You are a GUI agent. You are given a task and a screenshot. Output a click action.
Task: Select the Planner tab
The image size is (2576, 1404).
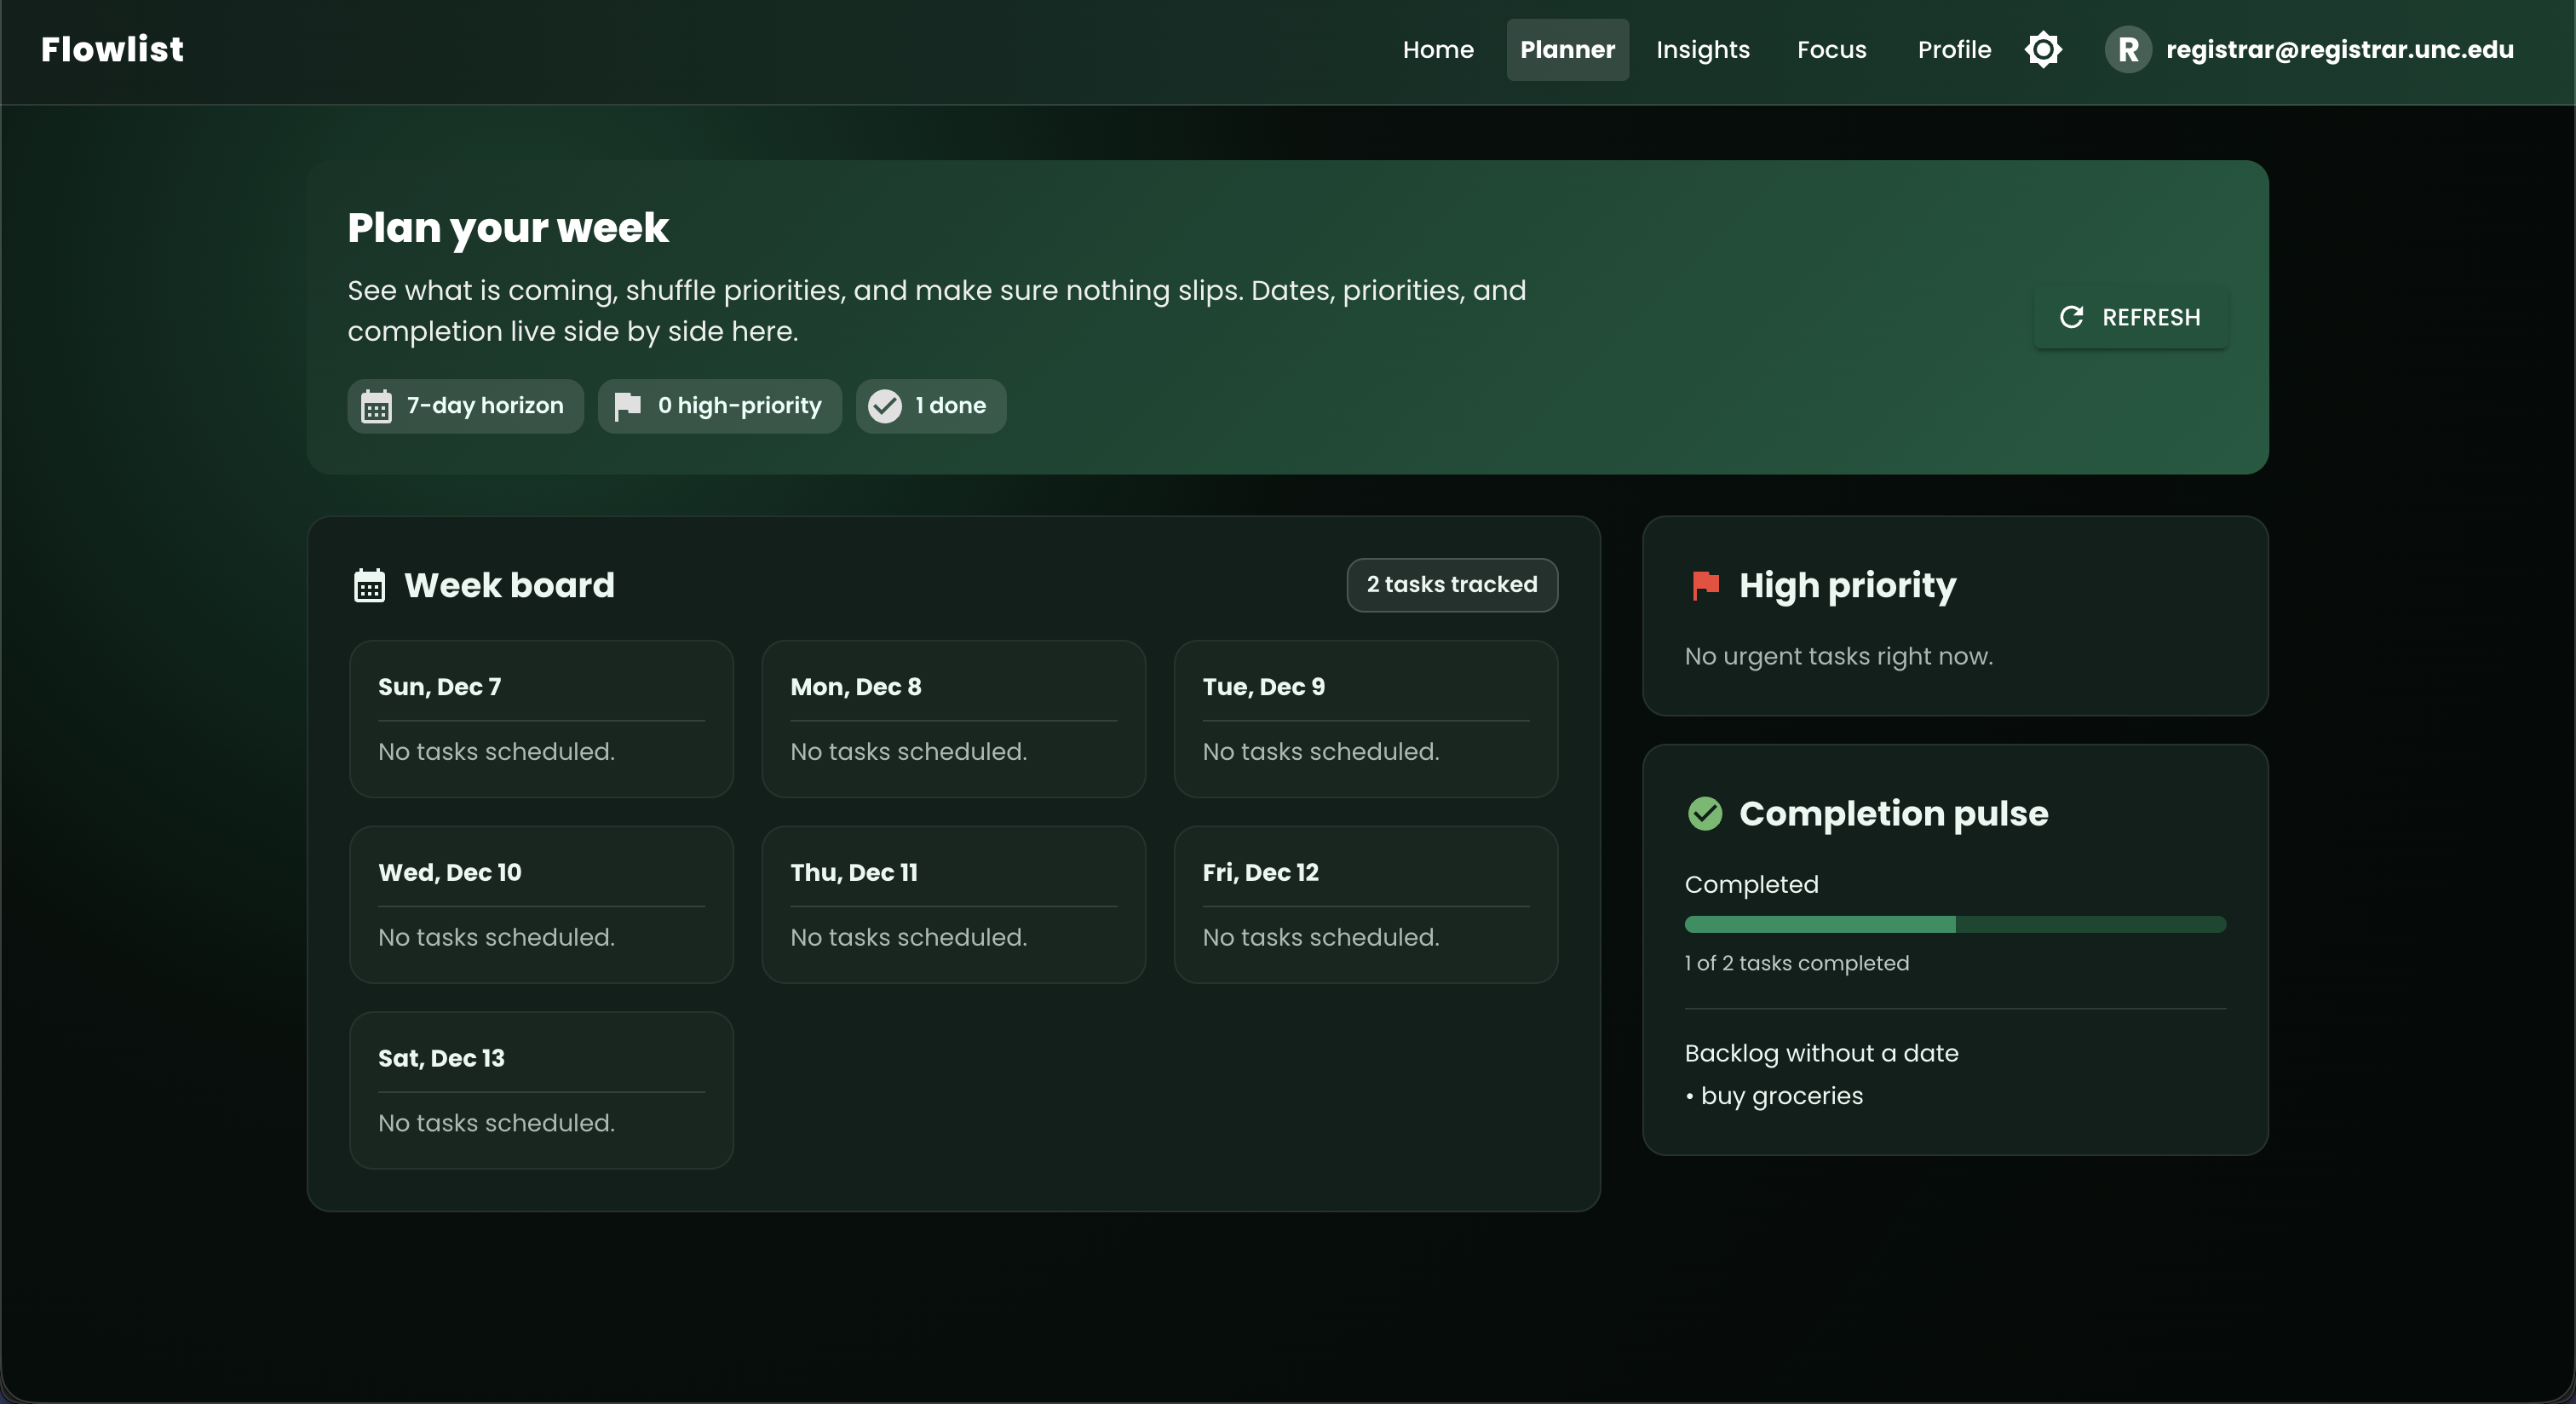[1566, 49]
